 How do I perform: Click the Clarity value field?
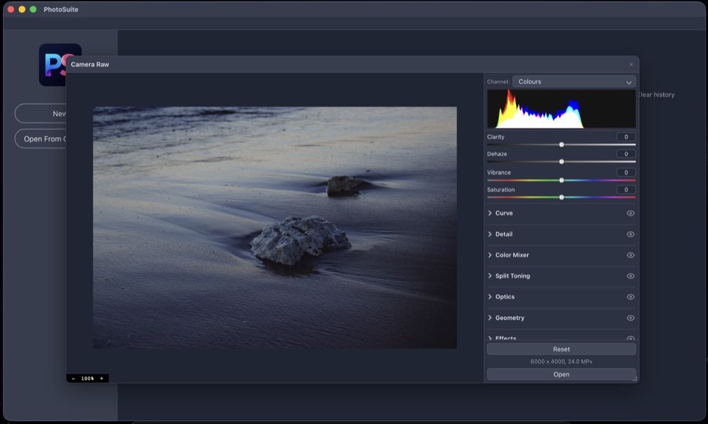coord(626,137)
